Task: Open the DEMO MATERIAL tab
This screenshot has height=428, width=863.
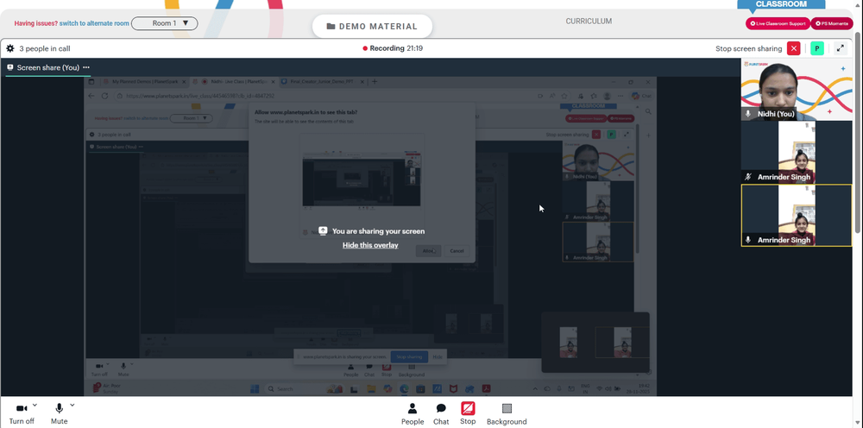Action: 372,27
